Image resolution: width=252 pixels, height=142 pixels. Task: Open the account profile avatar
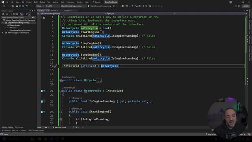[231, 2]
